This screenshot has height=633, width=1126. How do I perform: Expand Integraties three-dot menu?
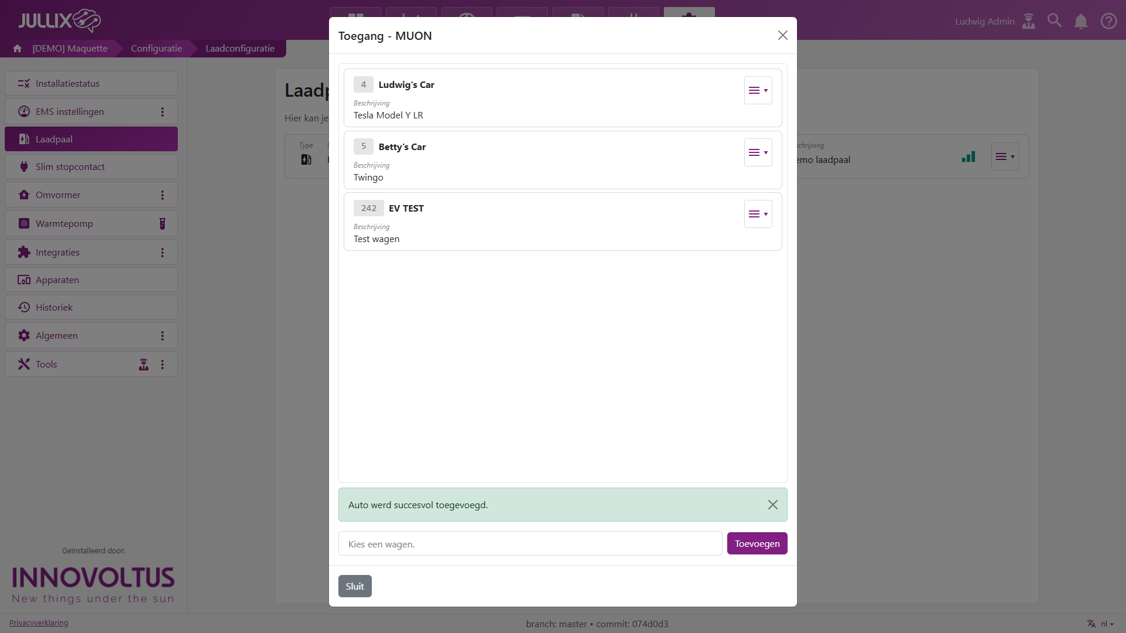162,253
